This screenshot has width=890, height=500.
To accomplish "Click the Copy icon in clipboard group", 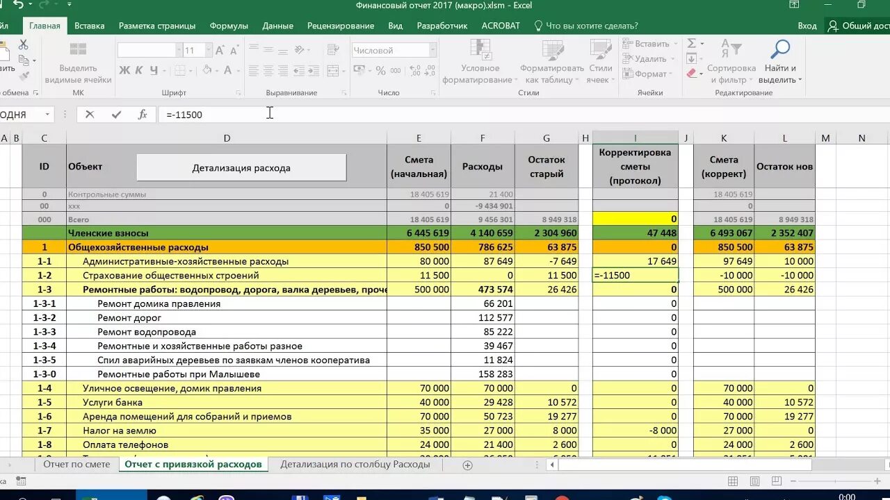I will click(x=23, y=60).
